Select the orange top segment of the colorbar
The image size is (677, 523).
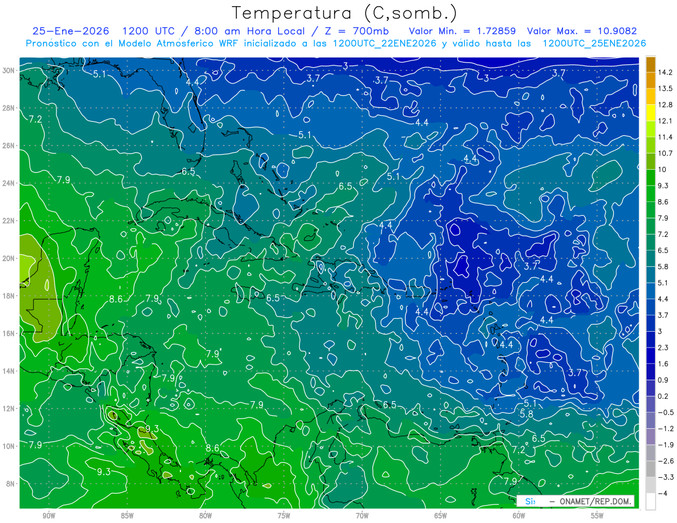(650, 64)
